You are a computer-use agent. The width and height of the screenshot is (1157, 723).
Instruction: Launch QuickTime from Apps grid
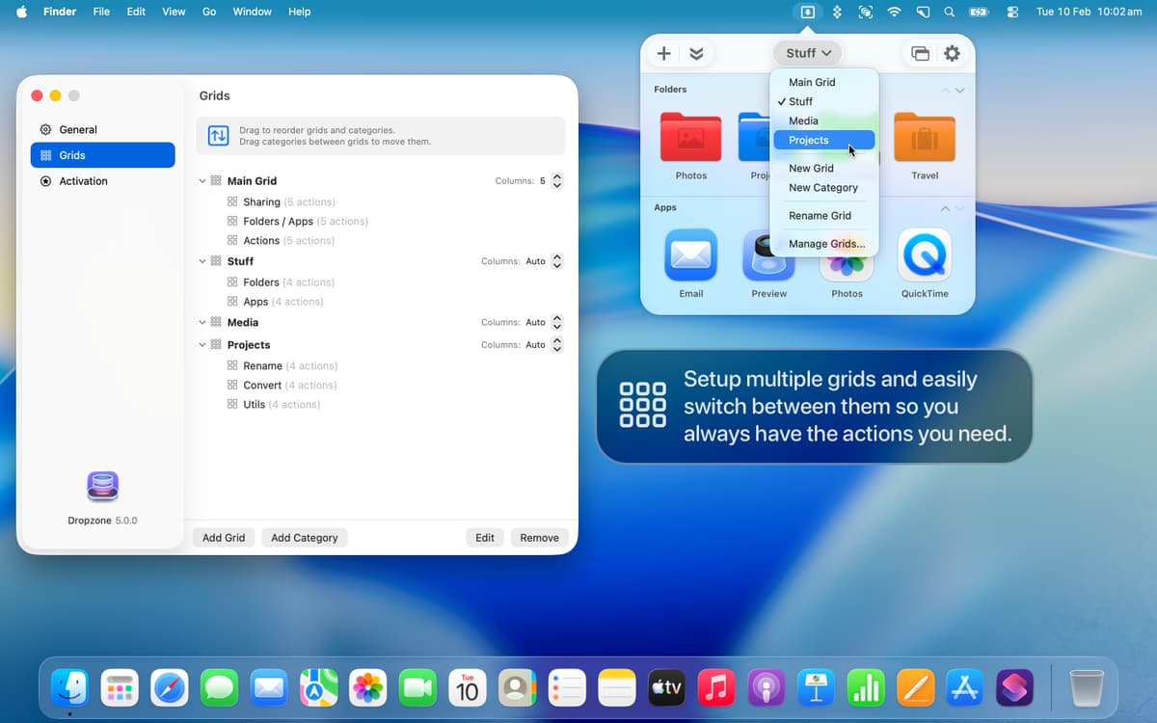[x=924, y=255]
